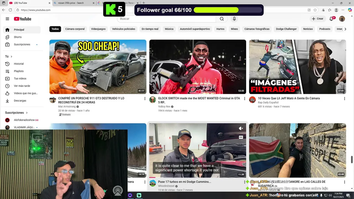Open options for the Lil Jeff video
Image resolution: width=354 pixels, height=199 pixels.
click(345, 99)
